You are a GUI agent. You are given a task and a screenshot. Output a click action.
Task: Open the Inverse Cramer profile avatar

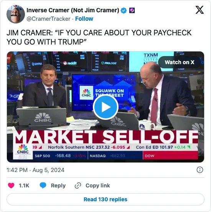point(16,14)
